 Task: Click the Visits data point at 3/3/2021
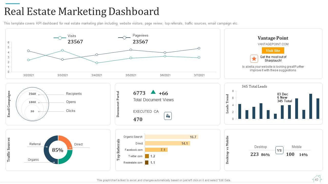coord(62,50)
